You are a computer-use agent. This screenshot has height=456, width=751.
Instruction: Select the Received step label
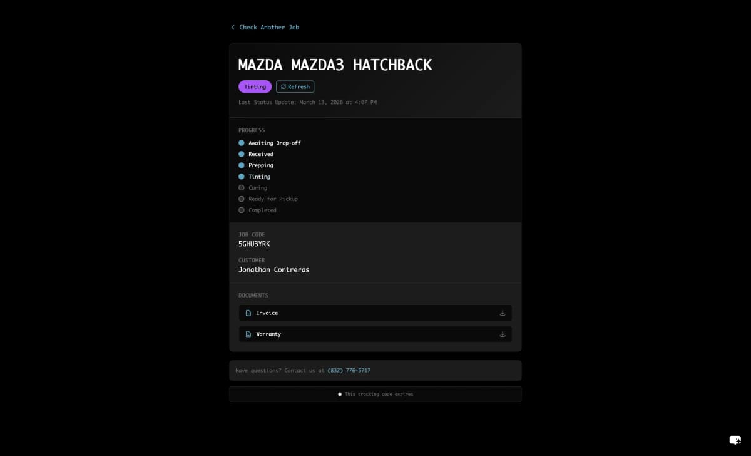261,154
